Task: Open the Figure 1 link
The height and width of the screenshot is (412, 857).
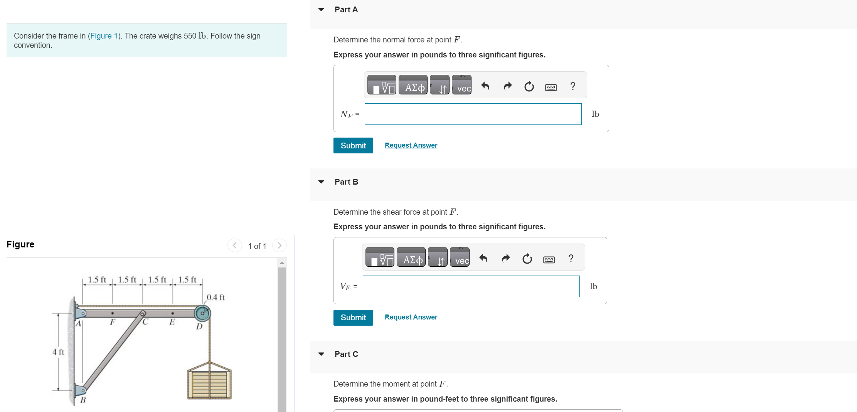Action: click(x=104, y=36)
